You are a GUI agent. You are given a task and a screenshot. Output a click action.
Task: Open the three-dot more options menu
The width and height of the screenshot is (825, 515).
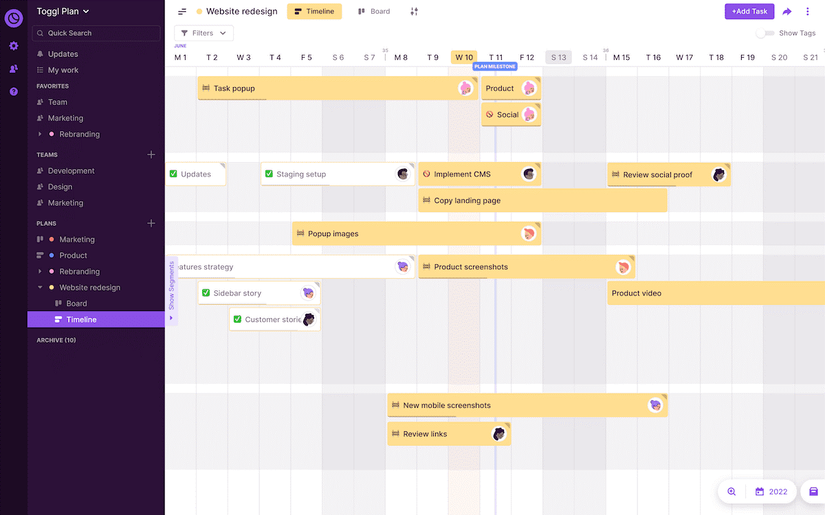(808, 12)
